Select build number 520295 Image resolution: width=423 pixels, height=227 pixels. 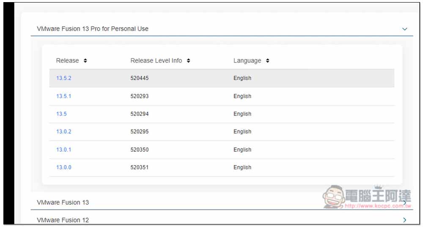140,131
